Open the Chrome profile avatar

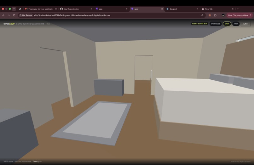[223, 15]
